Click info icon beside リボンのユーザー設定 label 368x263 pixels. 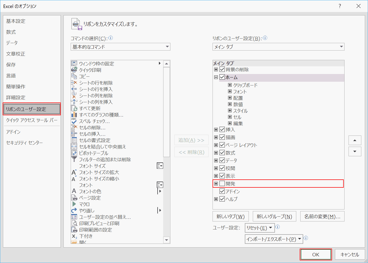tap(265, 38)
